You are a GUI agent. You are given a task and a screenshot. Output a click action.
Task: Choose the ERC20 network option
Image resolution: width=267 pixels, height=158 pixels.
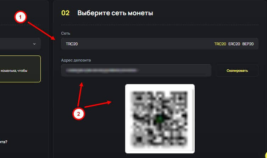pyautogui.click(x=234, y=44)
